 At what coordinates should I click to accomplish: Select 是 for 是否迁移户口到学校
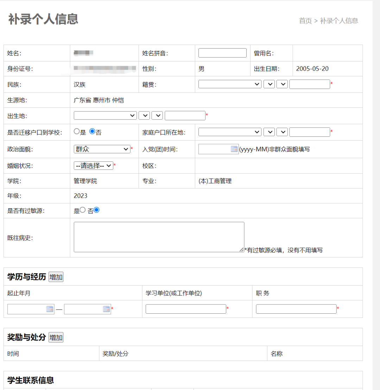point(76,131)
